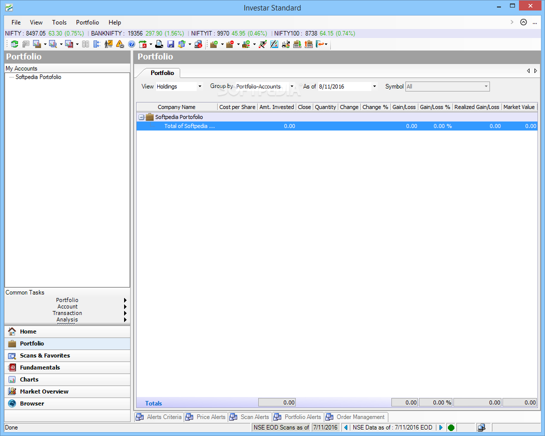Expand Common Tasks Transaction submenu arrow
Screen dimensions: 545x436
[125, 313]
